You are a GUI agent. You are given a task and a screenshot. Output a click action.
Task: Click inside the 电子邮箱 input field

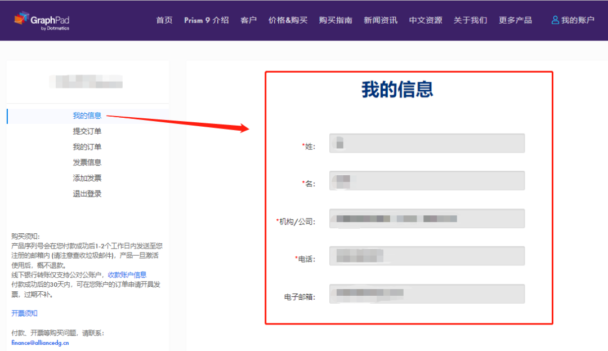[427, 294]
